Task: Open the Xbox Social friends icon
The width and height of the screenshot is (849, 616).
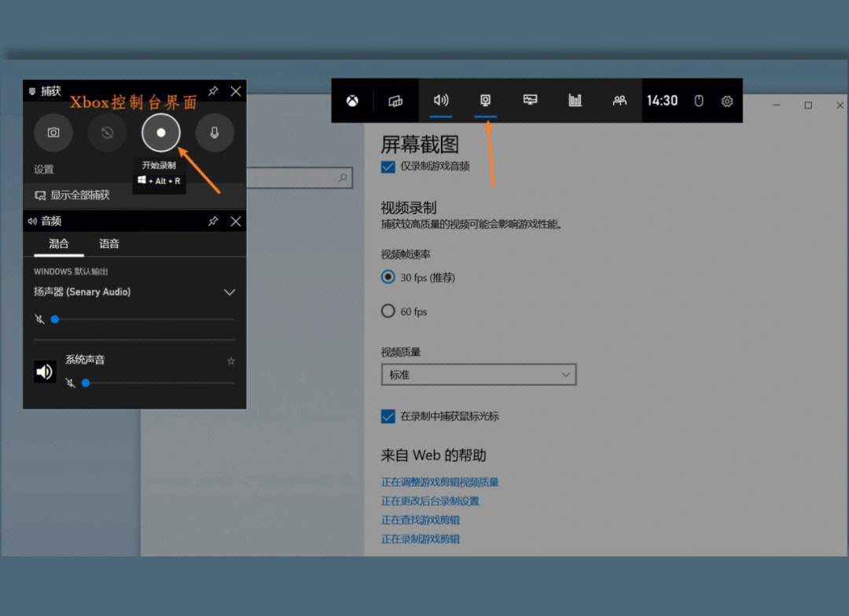Action: click(x=619, y=100)
